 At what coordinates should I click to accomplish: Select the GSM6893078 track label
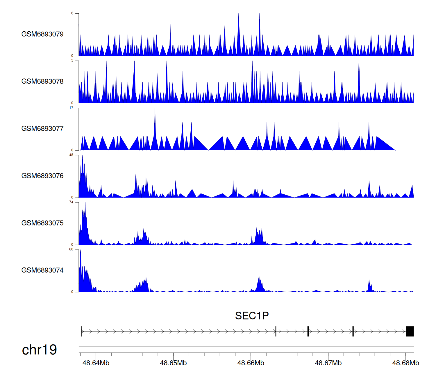42,82
